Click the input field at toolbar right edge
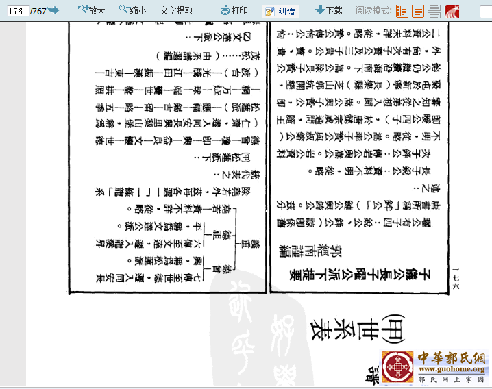492x389 pixels. point(486,12)
